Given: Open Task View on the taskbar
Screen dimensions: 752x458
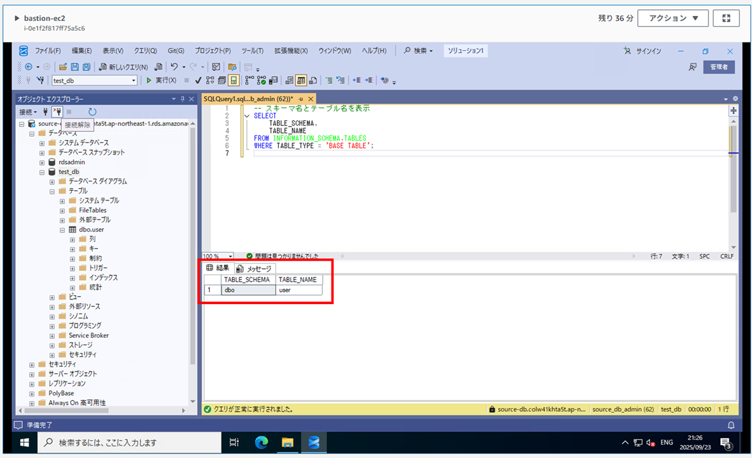Looking at the screenshot, I should [x=234, y=442].
